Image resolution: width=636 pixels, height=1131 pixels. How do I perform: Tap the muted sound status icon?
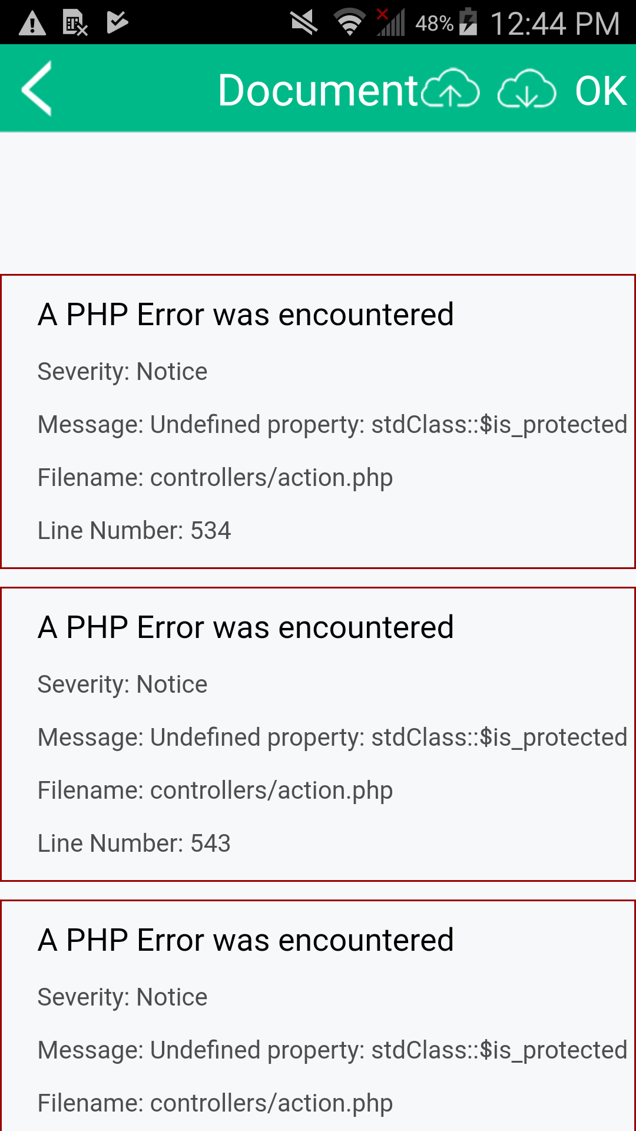[x=304, y=23]
